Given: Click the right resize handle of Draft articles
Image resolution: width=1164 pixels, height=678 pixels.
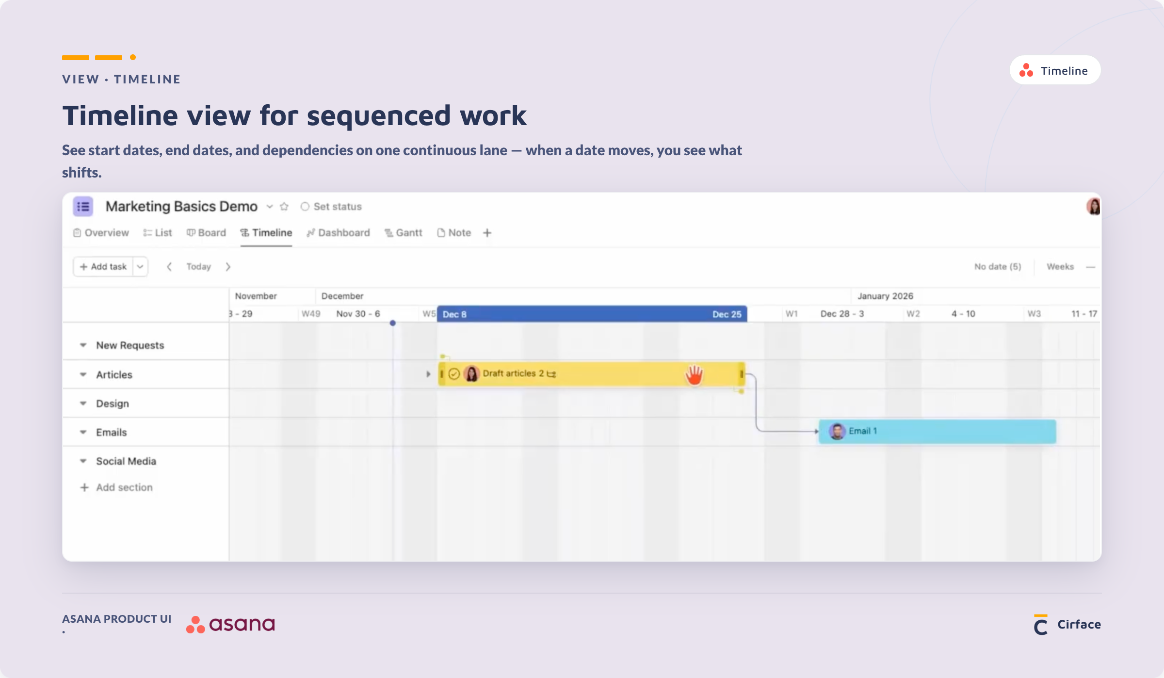Looking at the screenshot, I should click(742, 374).
